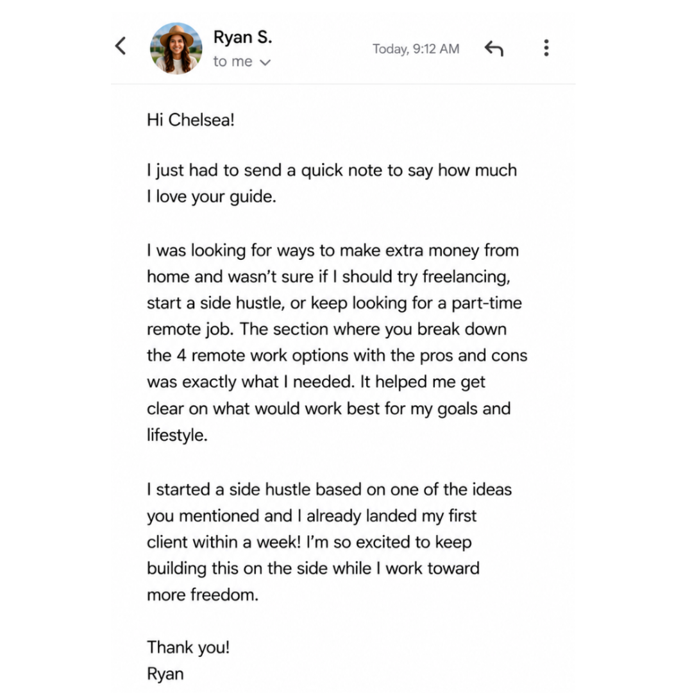The width and height of the screenshot is (683, 693).
Task: Click the words "client within a week!"
Action: point(224,542)
